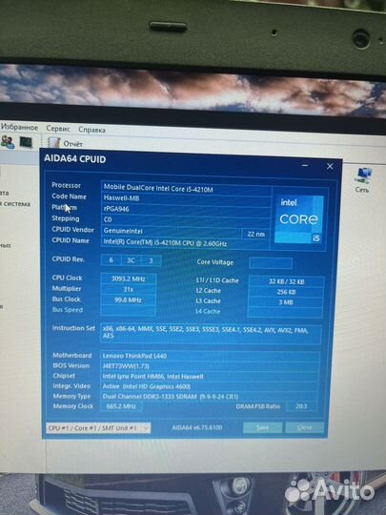Click the Stepping value C0
The image size is (386, 515).
(x=186, y=219)
